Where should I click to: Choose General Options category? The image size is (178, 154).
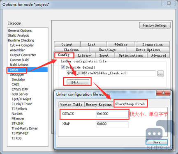20,30
